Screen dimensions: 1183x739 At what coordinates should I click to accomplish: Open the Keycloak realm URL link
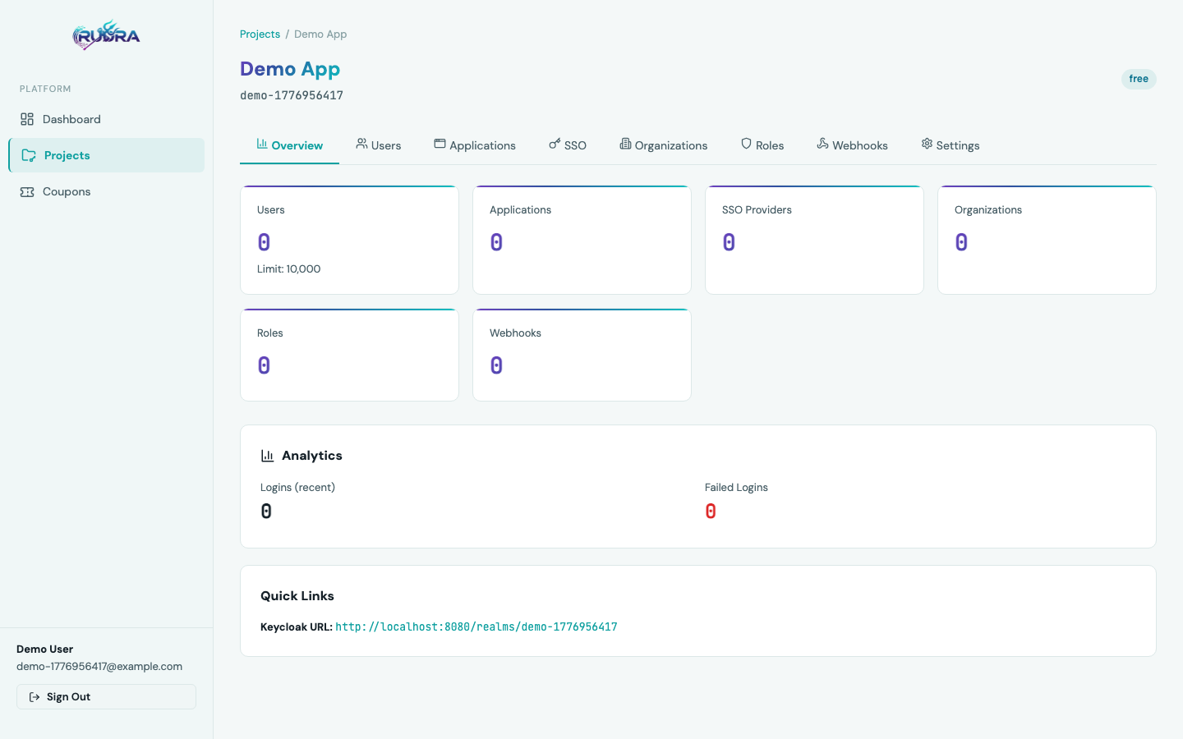coord(476,627)
